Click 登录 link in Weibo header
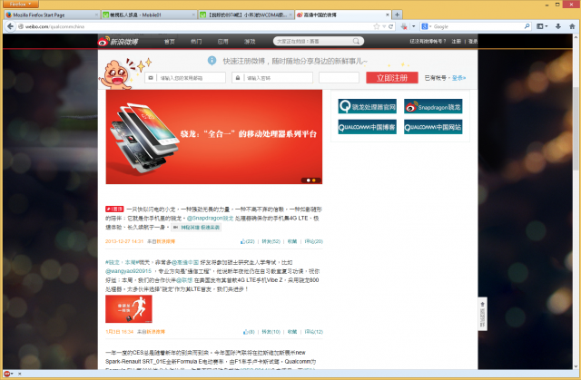 [473, 42]
